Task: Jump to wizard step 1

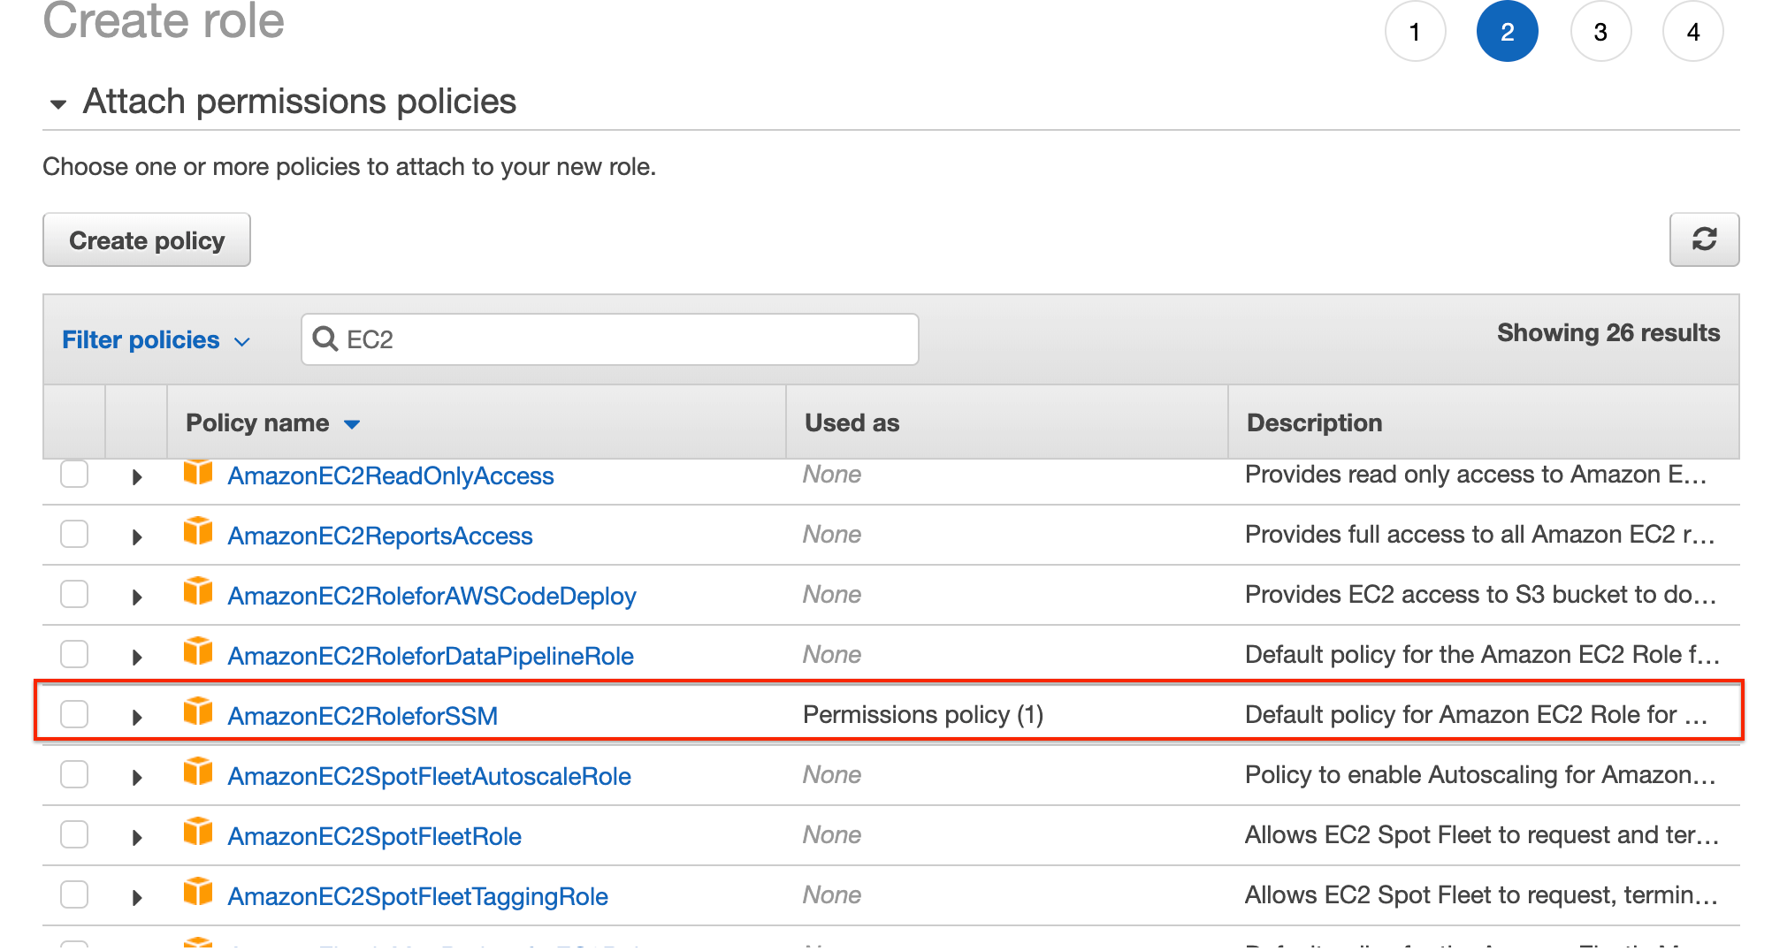Action: coord(1415,32)
